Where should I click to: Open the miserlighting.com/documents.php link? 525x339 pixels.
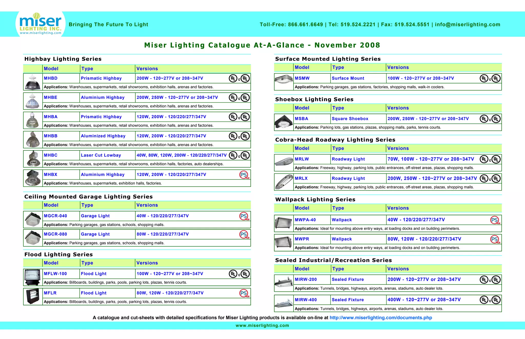(381, 318)
